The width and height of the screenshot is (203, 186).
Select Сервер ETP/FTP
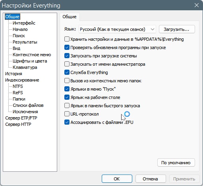(21, 118)
